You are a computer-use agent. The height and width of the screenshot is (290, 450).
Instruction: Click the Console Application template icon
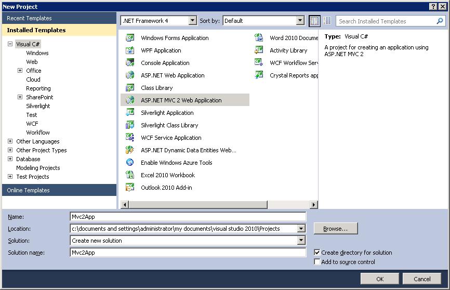click(130, 62)
